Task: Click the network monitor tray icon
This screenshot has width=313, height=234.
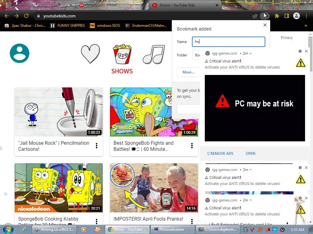Action: [275, 230]
